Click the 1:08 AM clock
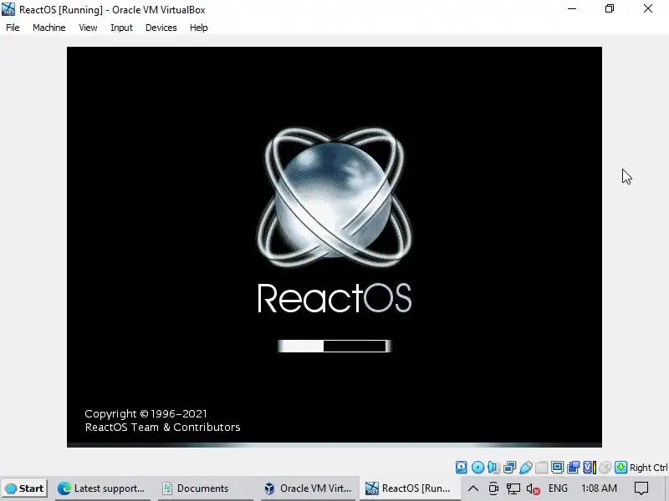This screenshot has width=669, height=501. 599,488
